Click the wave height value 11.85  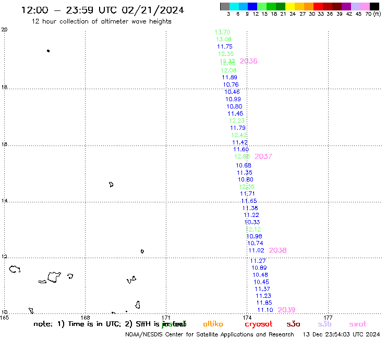point(264,303)
